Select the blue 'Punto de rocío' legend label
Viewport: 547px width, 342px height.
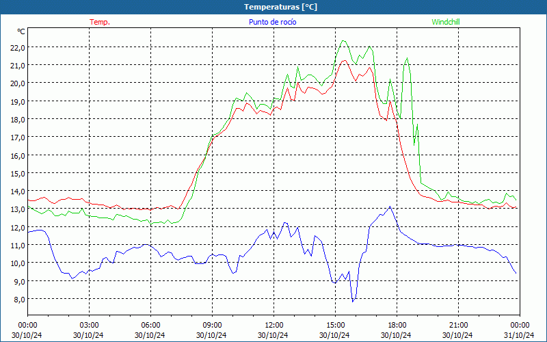(272, 22)
